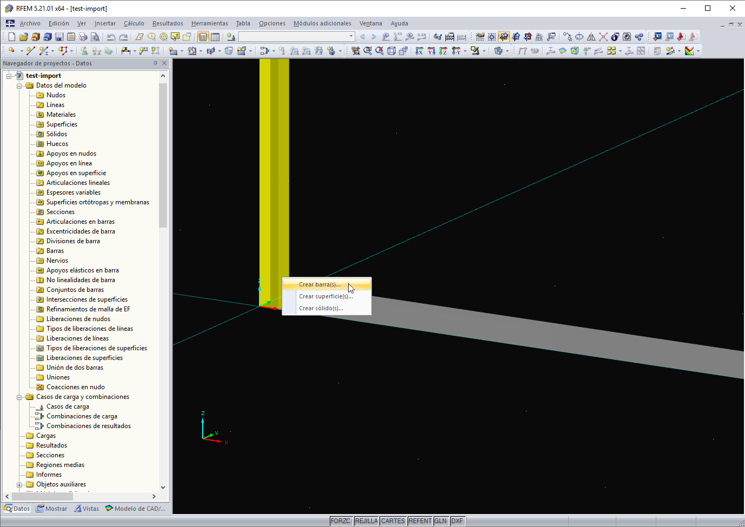Screen dimensions: 745x527
Task: Toggle FORZC in the status bar
Action: click(x=341, y=521)
